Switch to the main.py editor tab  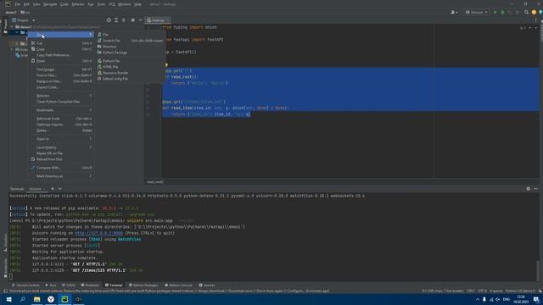coord(158,20)
